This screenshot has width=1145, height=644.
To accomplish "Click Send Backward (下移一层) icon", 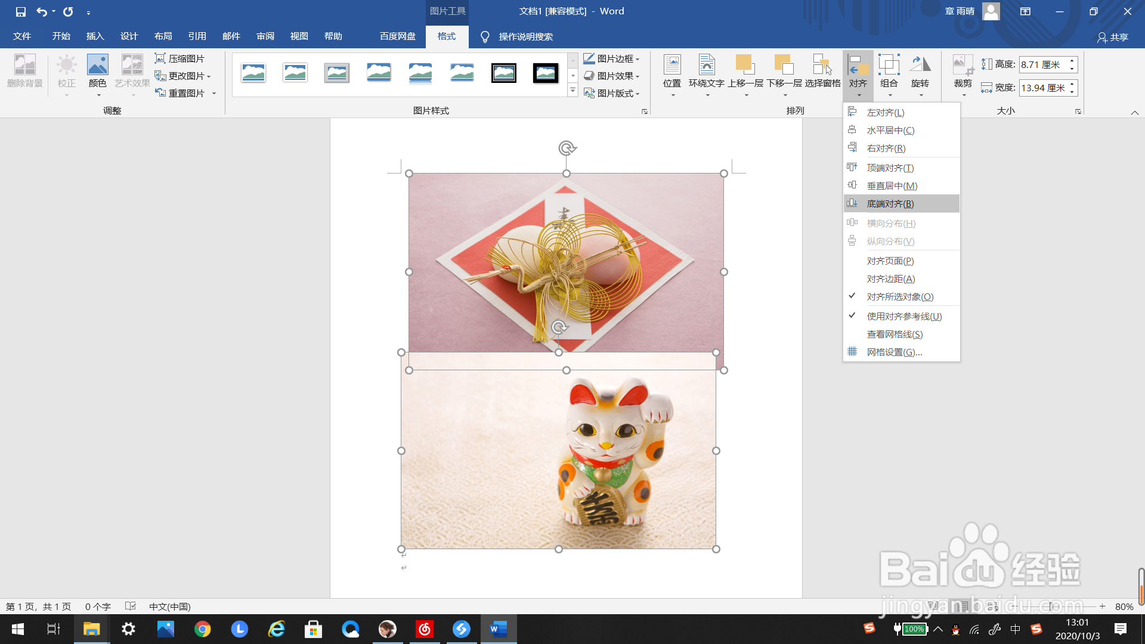I will (x=784, y=64).
